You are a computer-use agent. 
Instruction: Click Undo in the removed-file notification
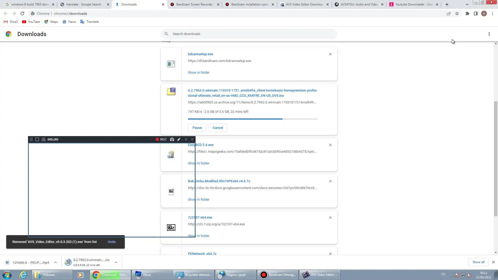point(112,242)
